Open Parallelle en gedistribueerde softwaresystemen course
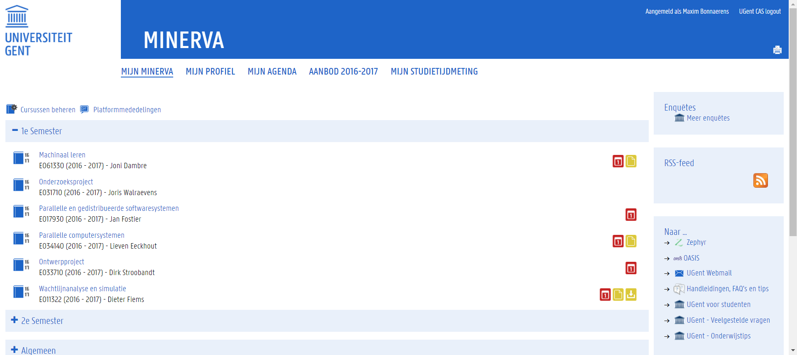 (x=109, y=208)
